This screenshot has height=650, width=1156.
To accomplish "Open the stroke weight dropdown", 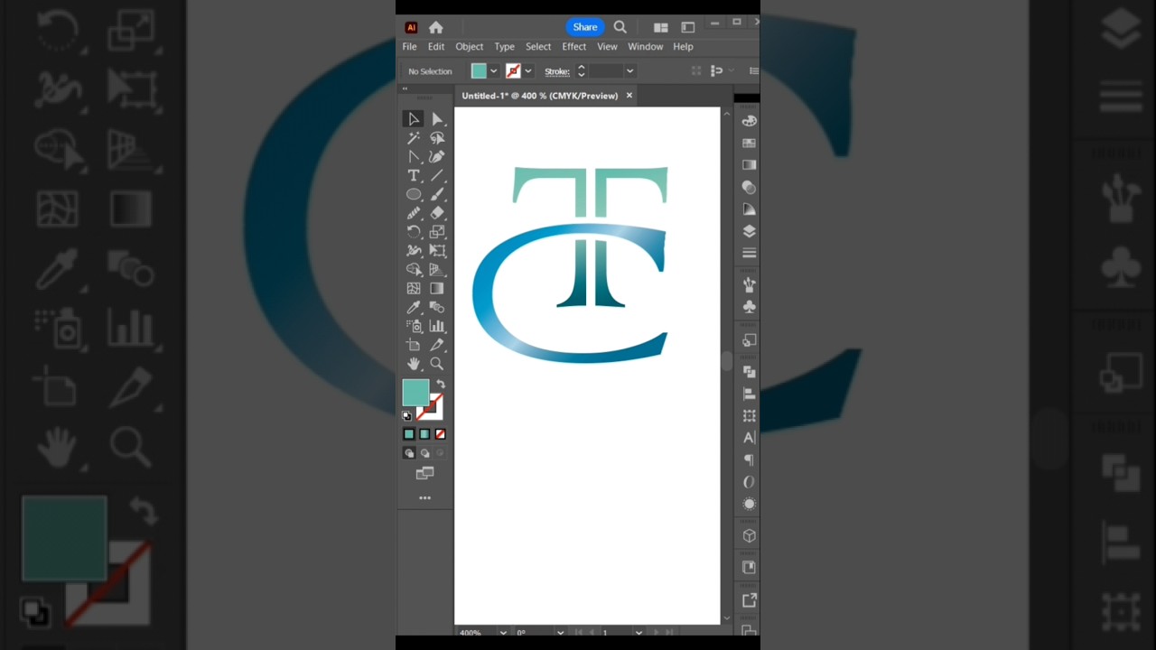I will [629, 71].
